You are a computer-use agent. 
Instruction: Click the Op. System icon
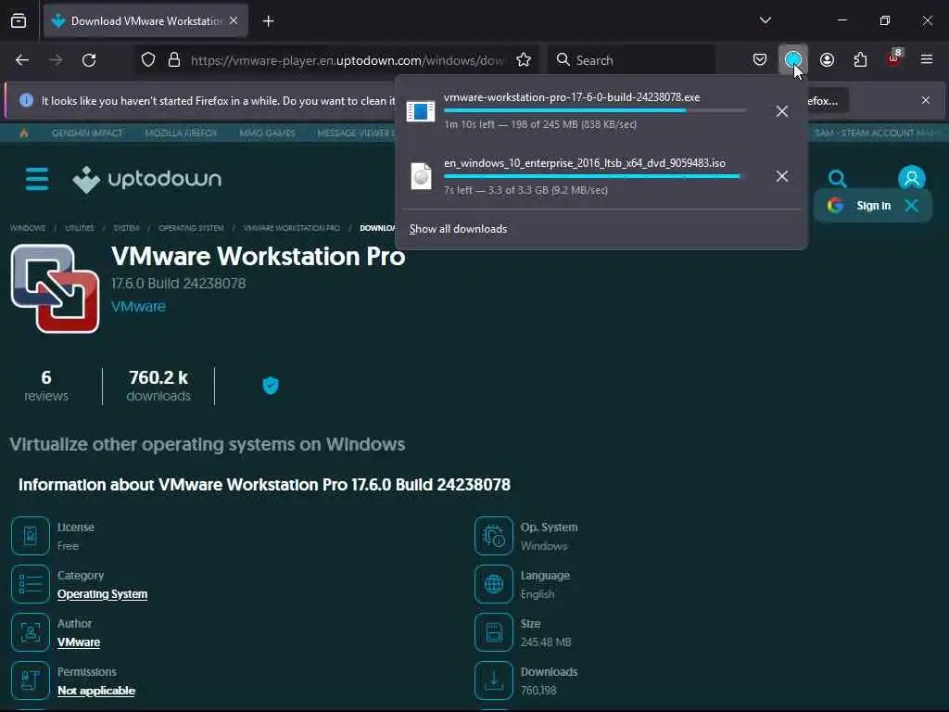tap(494, 536)
